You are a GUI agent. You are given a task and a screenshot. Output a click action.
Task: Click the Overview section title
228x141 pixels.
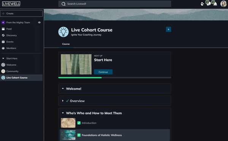point(77,101)
